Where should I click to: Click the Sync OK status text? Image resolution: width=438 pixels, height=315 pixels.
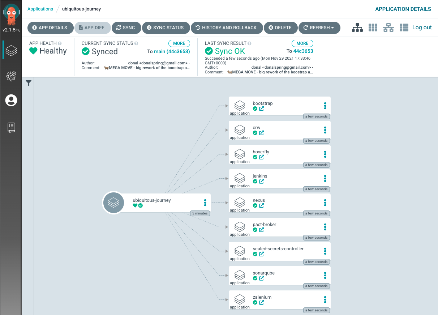230,51
